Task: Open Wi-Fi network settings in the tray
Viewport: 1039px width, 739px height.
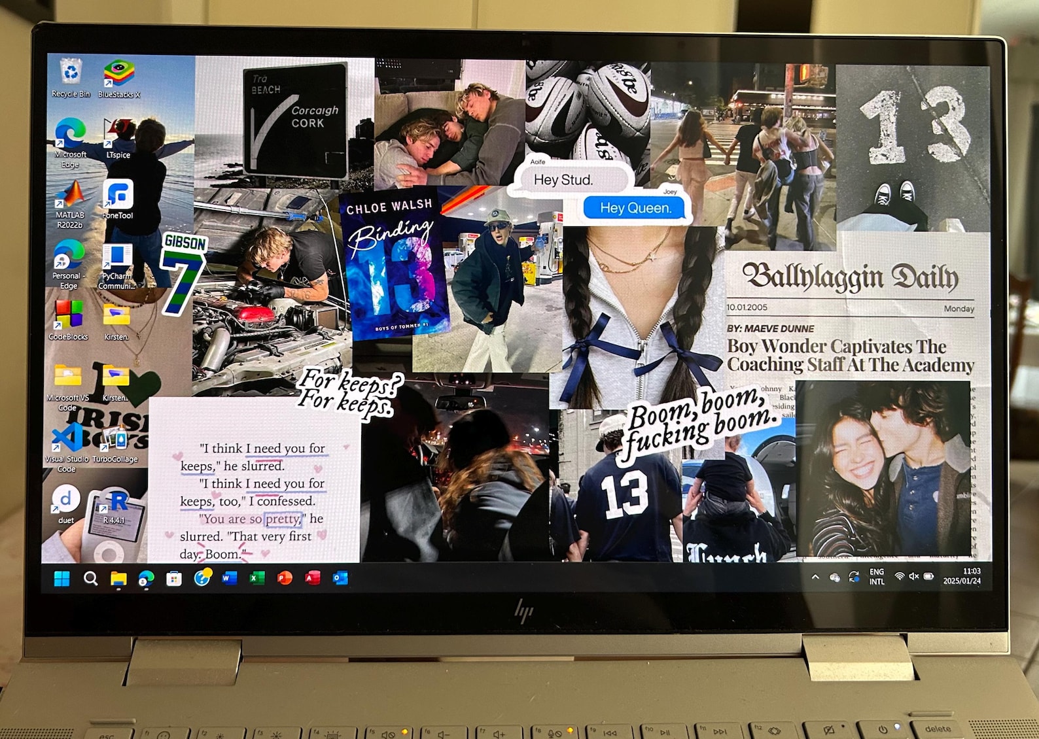Action: [x=900, y=576]
